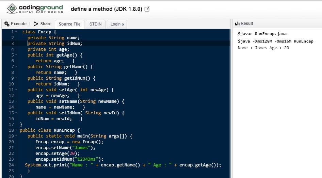Place cursor on 'private String idNum;' line

pyautogui.click(x=55, y=44)
